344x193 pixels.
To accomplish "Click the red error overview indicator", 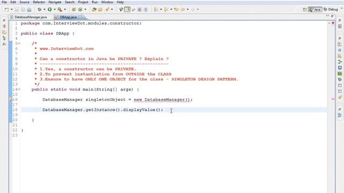I will [333, 23].
